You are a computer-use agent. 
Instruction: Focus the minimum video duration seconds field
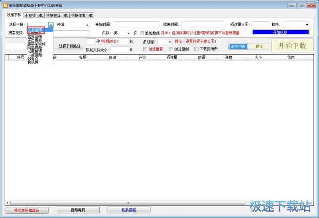pos(91,41)
